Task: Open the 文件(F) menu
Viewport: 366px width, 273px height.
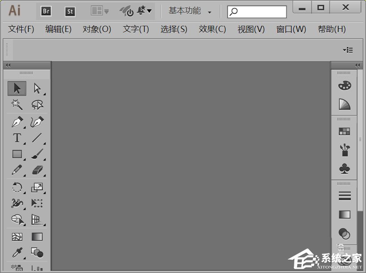Action: point(20,29)
